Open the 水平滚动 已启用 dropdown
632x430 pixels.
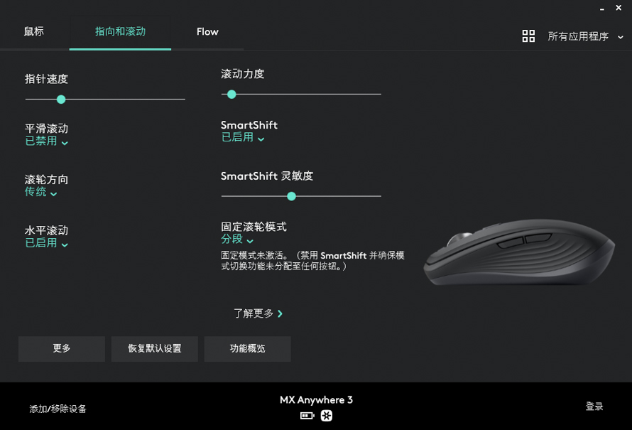(46, 243)
